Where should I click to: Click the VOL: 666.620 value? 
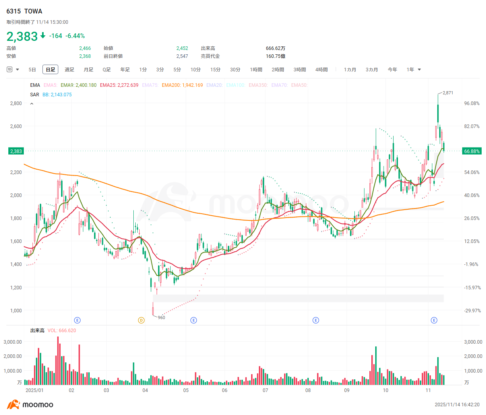62,331
